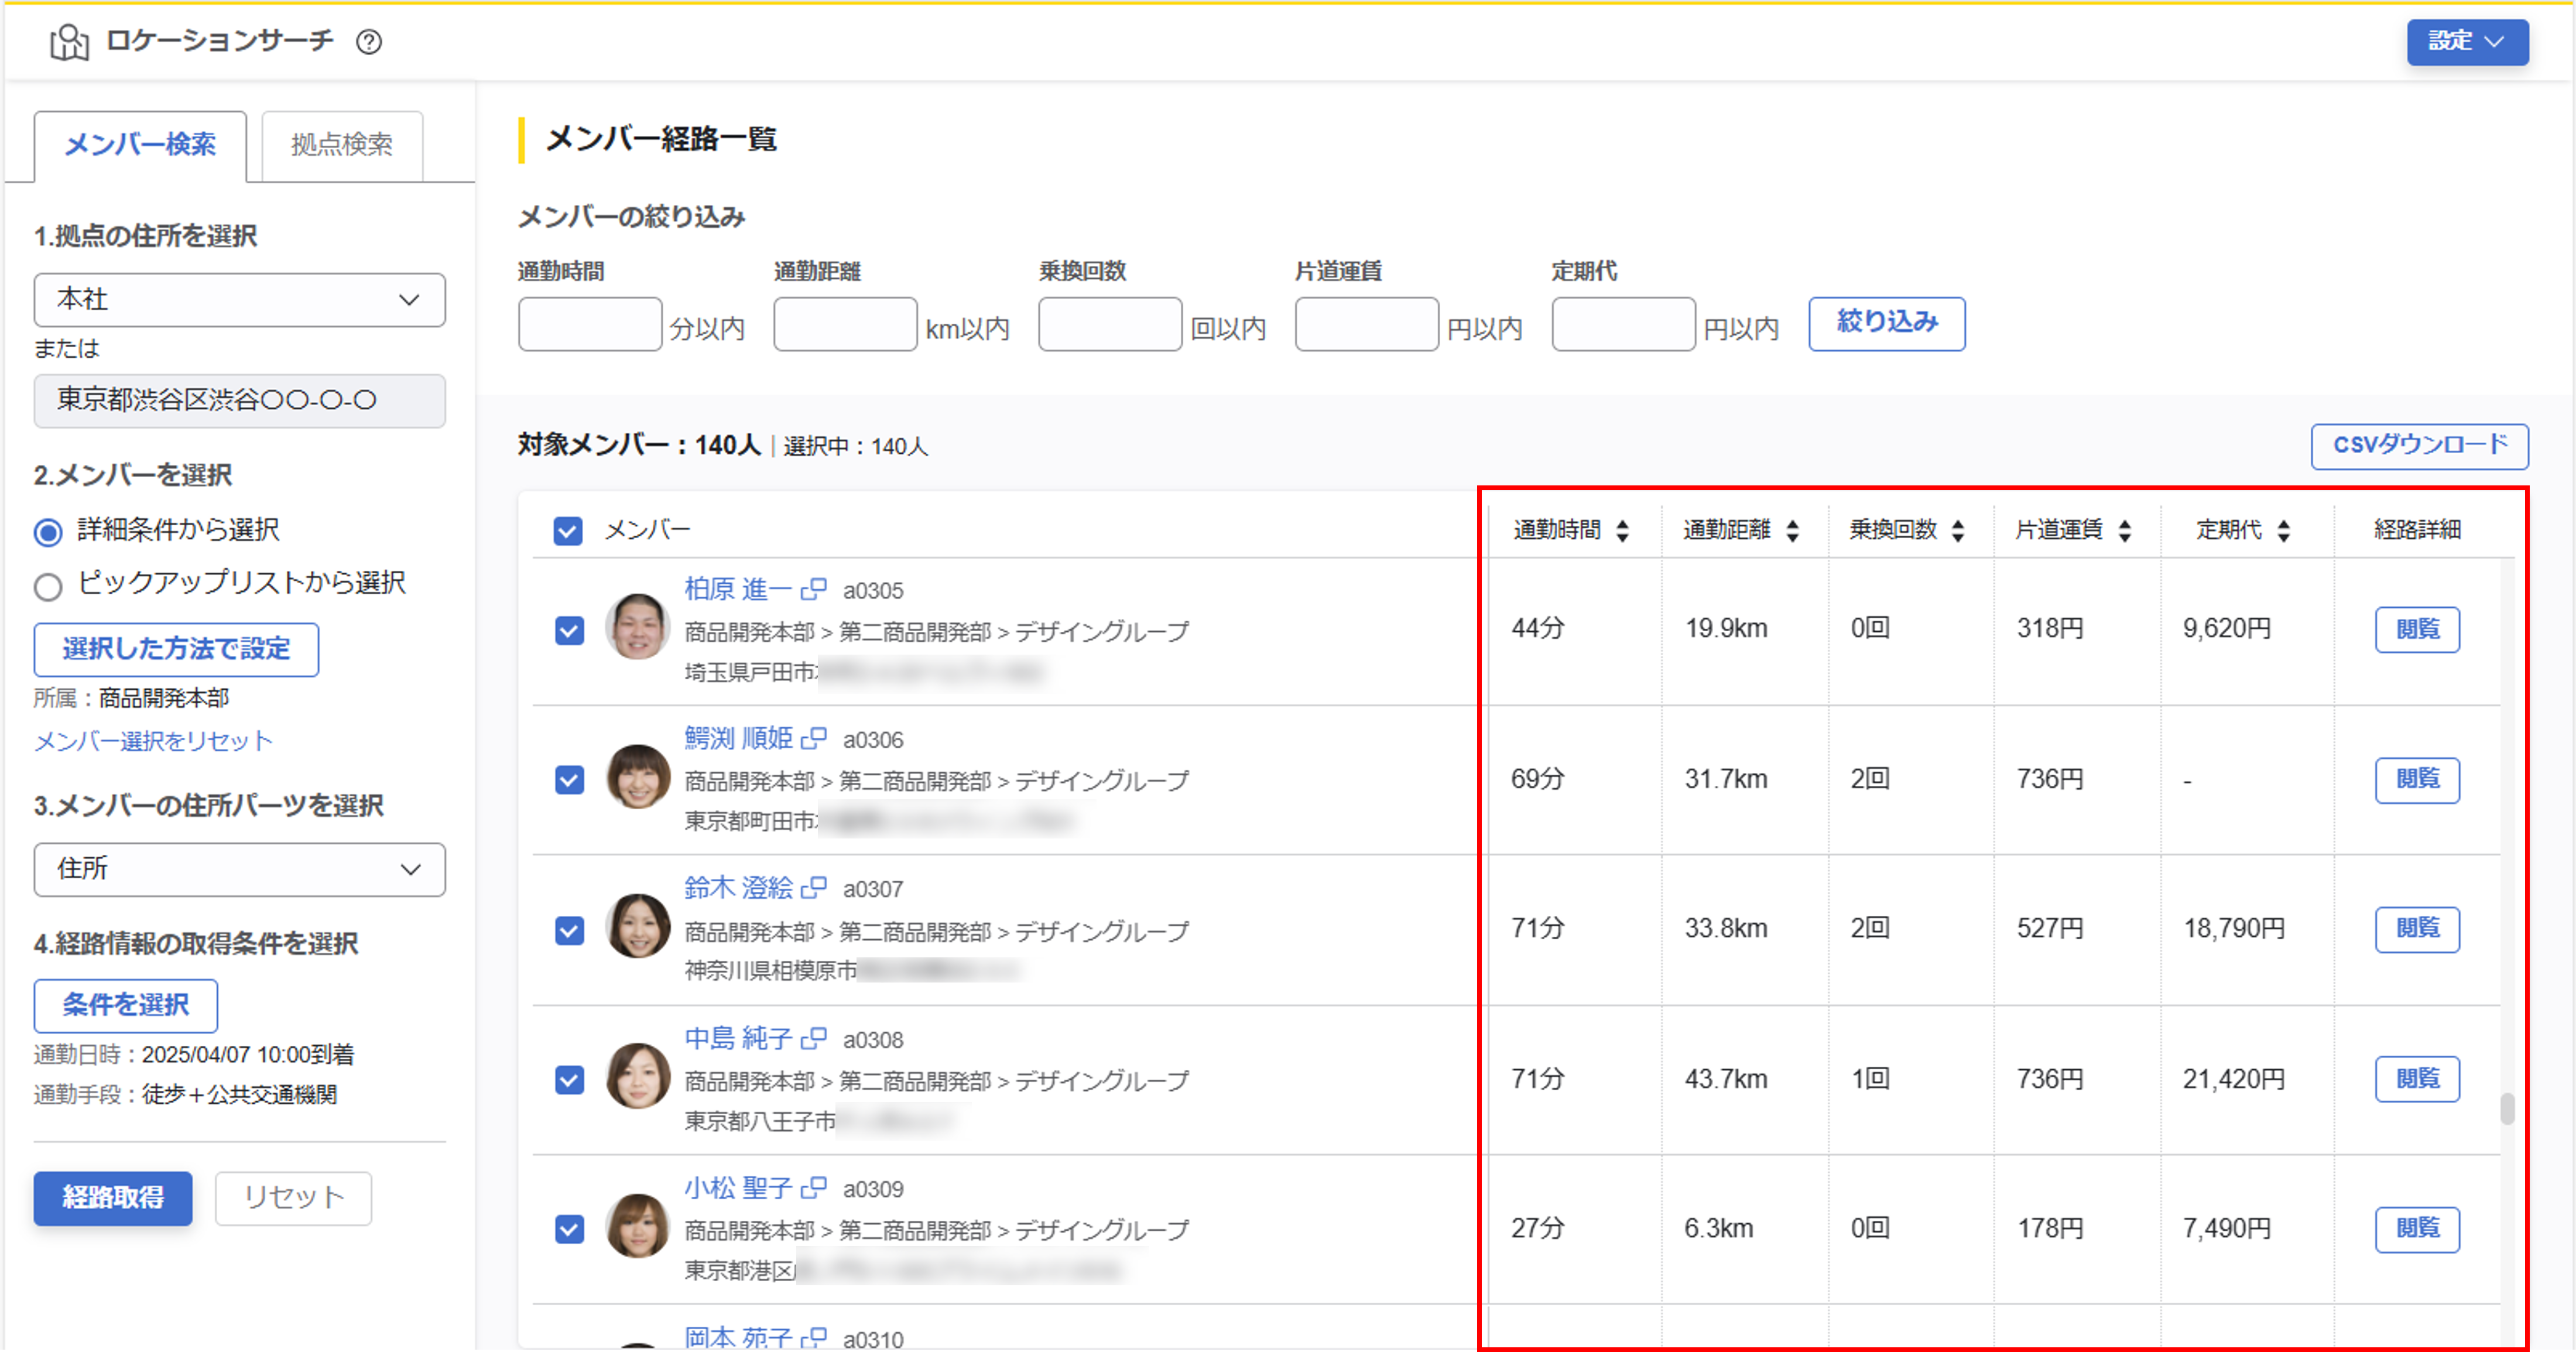Open external link icon beside 柏原 進一
Viewport: 2576px width, 1352px height.
tap(814, 590)
